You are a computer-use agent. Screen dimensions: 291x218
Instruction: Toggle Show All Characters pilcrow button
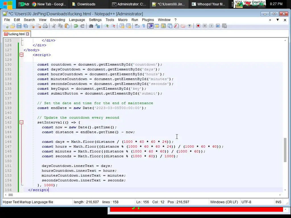tap(144, 26)
